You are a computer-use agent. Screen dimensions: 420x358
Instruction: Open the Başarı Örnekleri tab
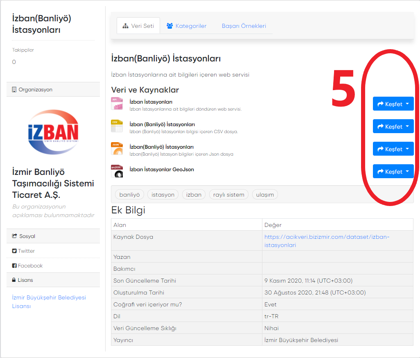point(244,26)
